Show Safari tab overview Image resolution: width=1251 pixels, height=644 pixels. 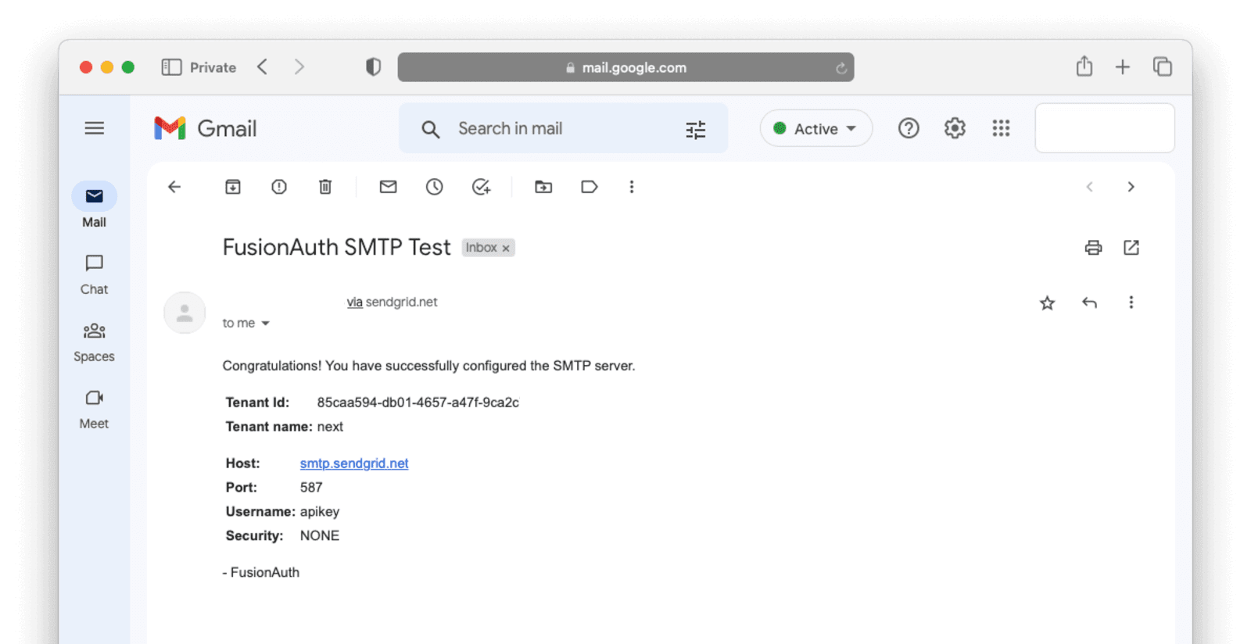(1162, 66)
